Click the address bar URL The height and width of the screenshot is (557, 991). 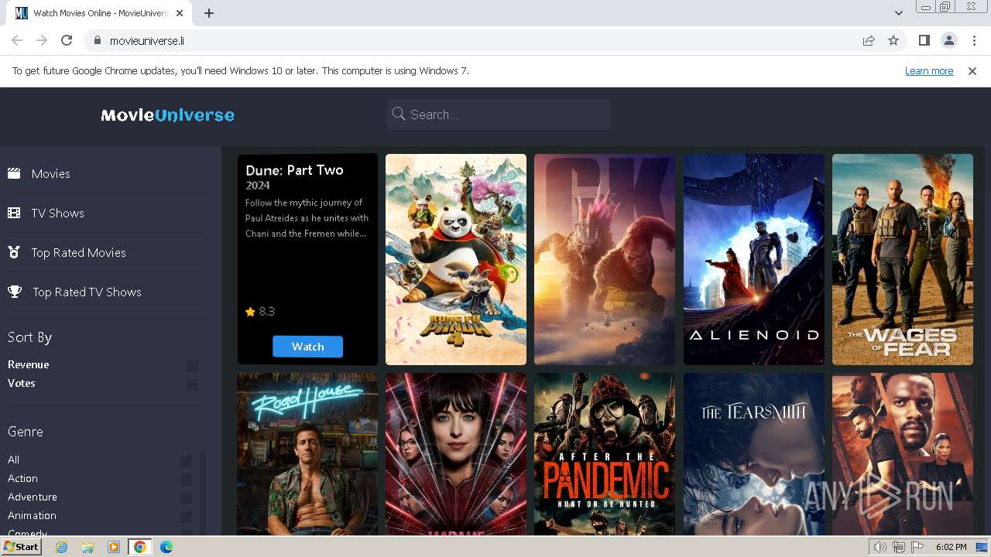click(x=146, y=40)
